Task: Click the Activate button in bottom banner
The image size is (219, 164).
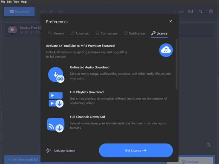Action: (190, 162)
